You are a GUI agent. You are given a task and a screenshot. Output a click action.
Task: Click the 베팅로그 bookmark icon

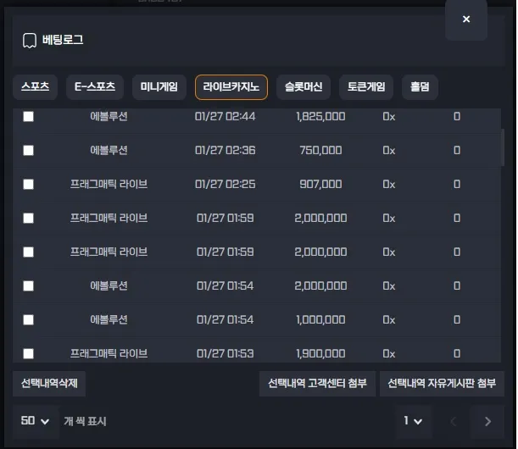coord(30,40)
